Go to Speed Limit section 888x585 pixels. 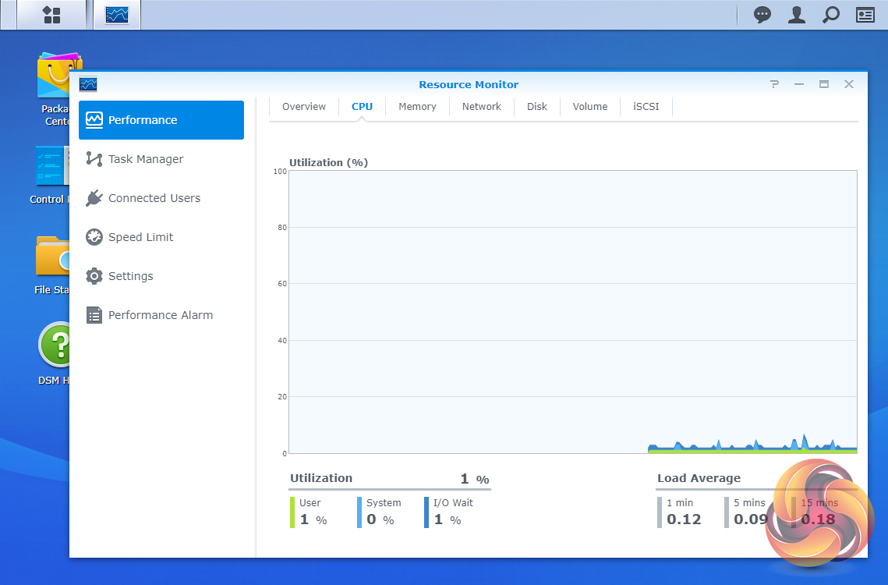point(140,237)
